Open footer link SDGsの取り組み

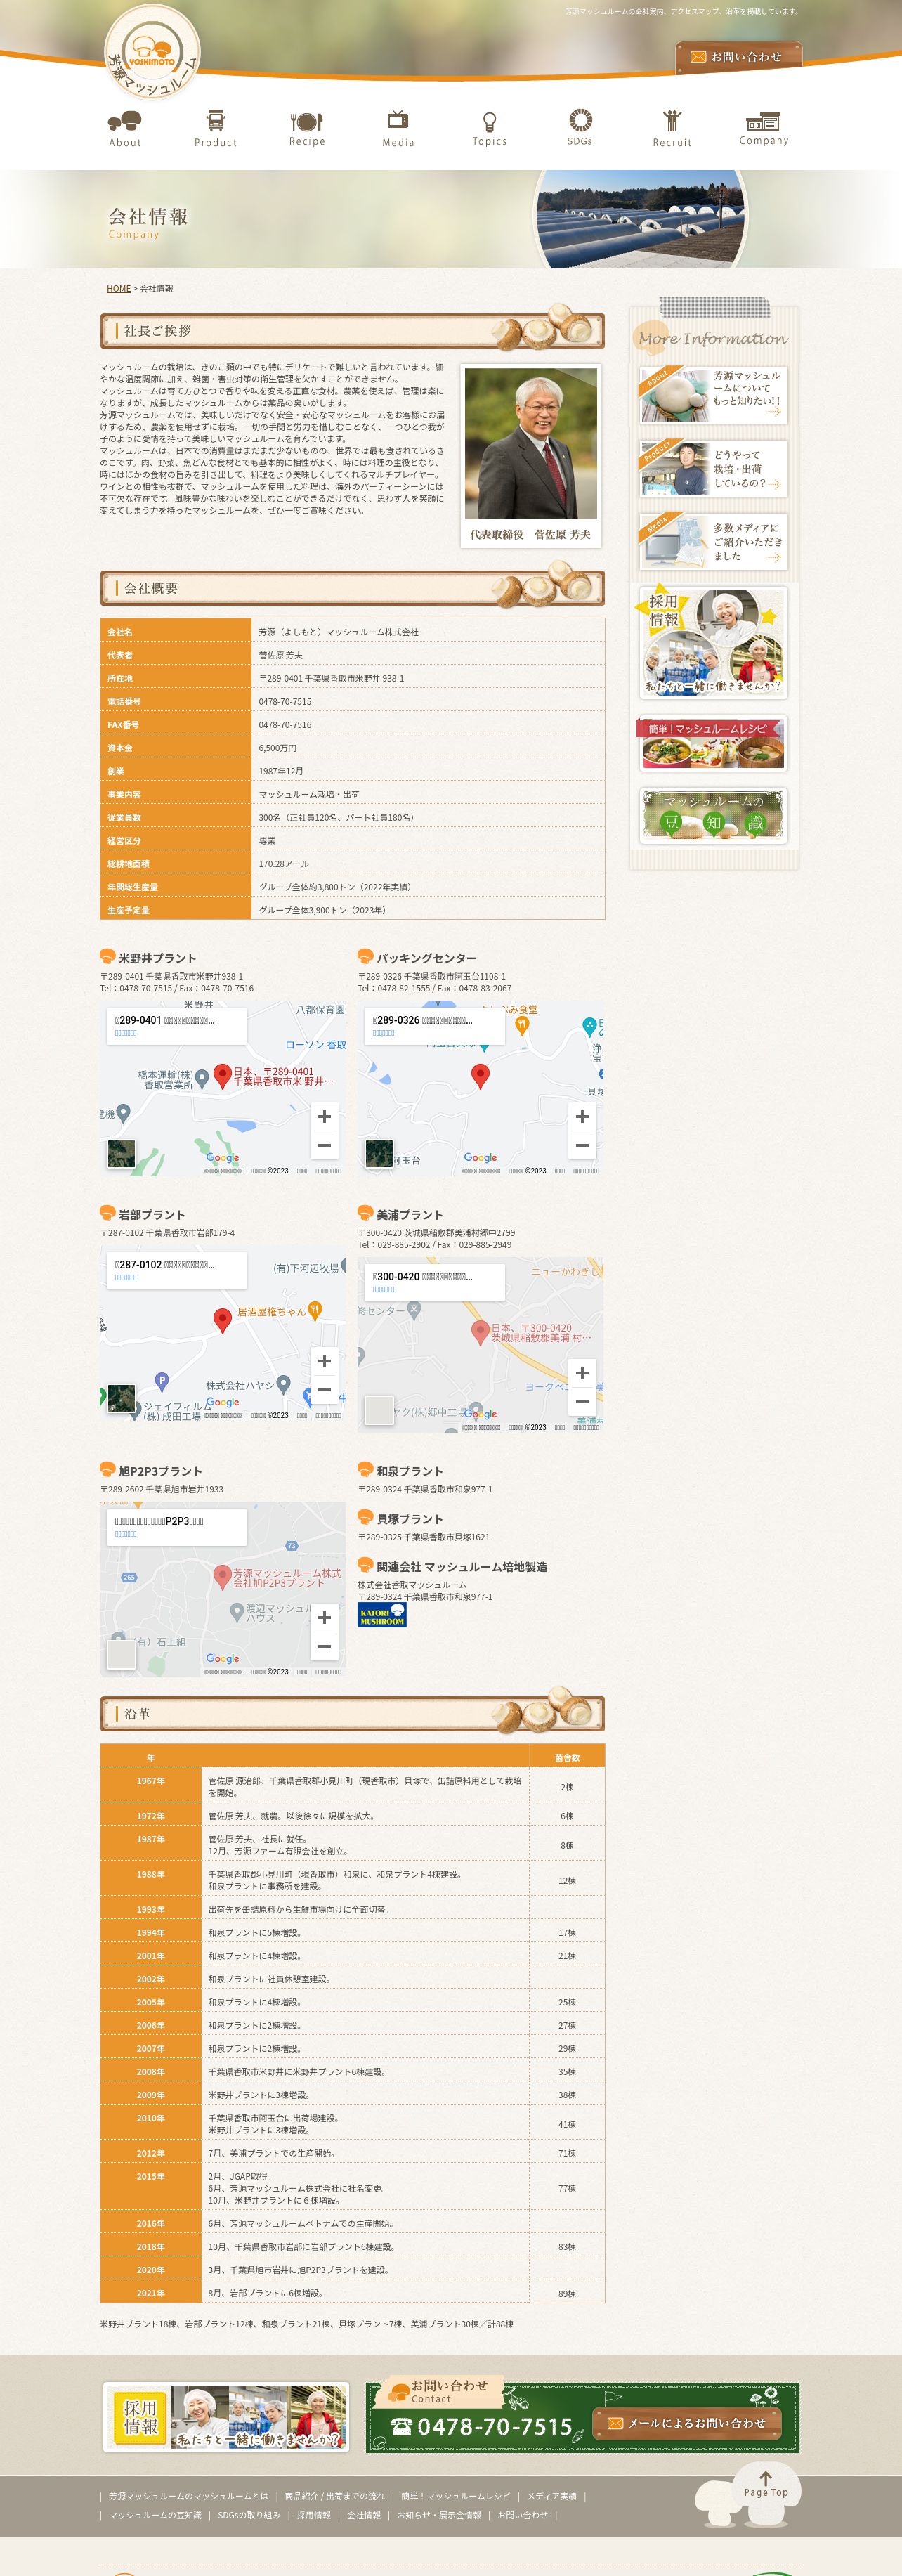click(249, 2515)
